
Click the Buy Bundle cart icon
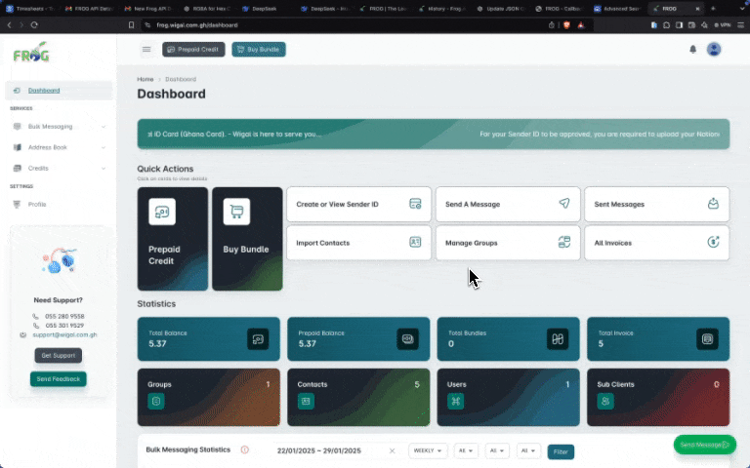(x=236, y=212)
